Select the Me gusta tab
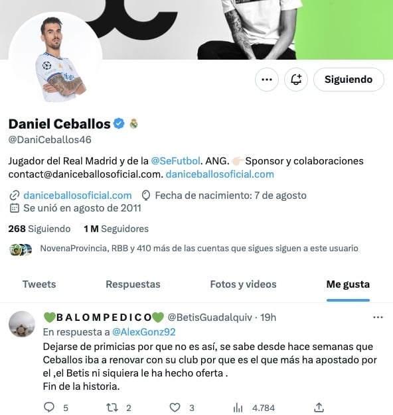 click(348, 284)
